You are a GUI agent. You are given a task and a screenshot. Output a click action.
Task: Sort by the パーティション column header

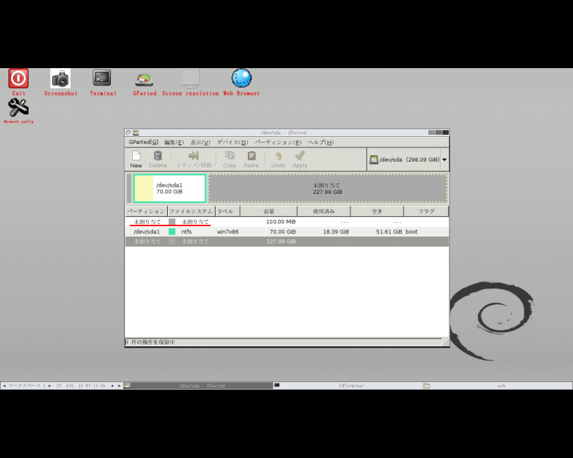click(x=146, y=211)
